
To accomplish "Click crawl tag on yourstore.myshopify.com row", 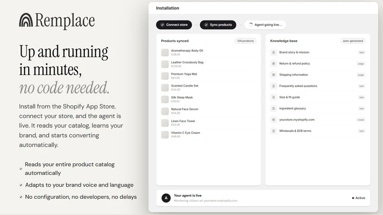I will click(360, 120).
